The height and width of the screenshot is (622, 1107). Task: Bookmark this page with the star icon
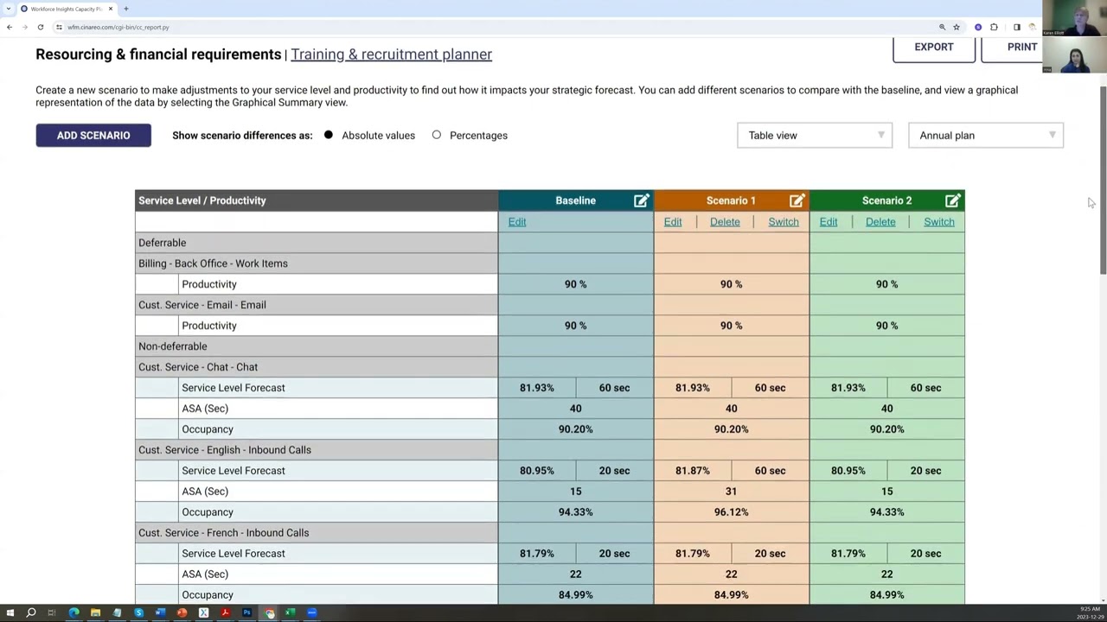coord(957,27)
